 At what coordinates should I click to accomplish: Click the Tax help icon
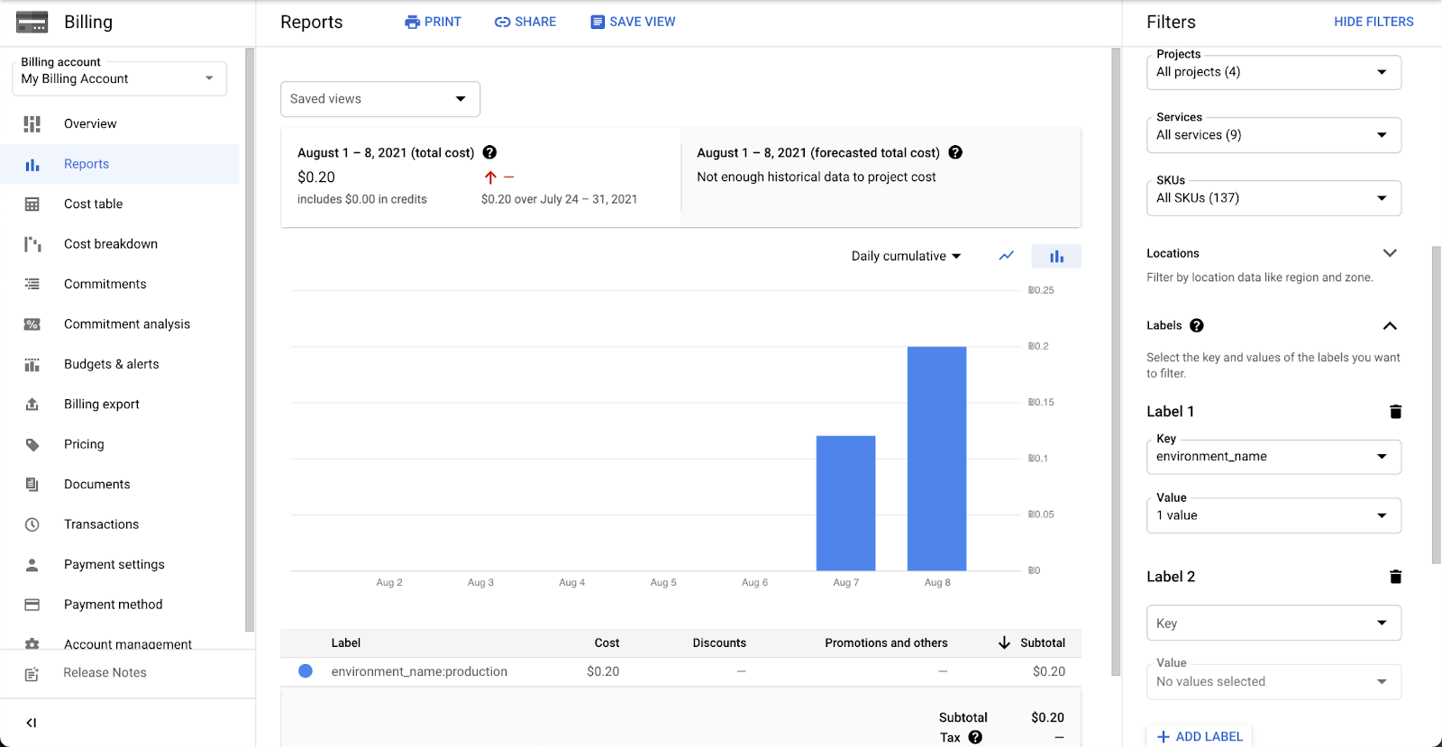tap(975, 737)
